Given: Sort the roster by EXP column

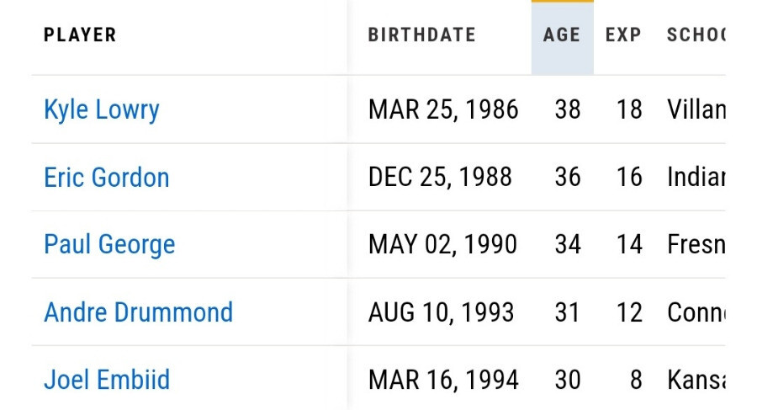Looking at the screenshot, I should [623, 35].
